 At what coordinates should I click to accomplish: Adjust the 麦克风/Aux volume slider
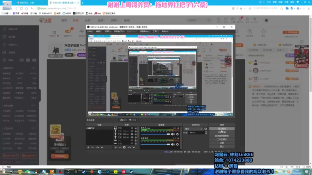(155, 134)
